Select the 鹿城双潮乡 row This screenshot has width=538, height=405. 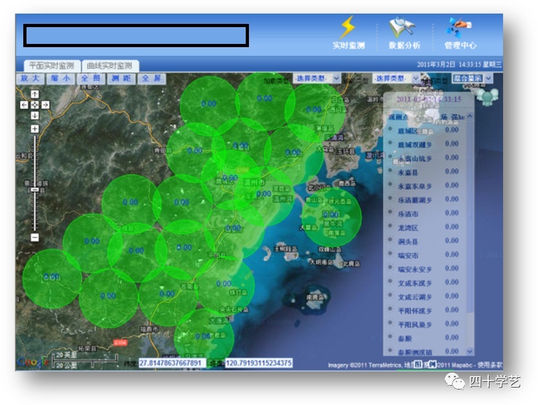tap(425, 145)
